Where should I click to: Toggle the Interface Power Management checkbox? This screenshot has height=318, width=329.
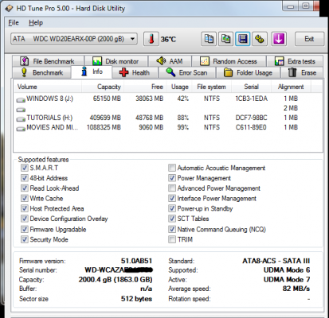[172, 198]
